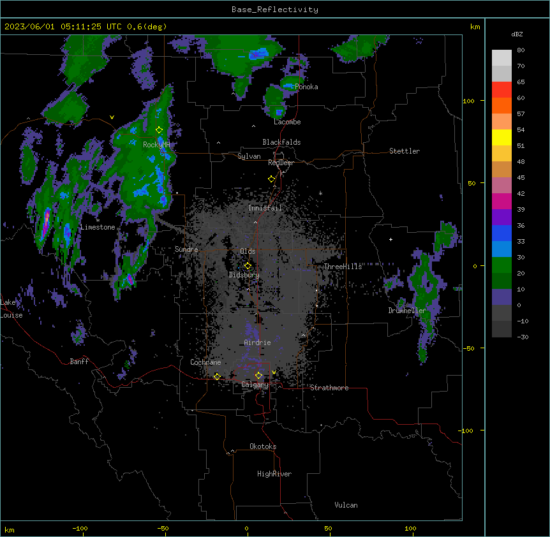Click the -100 tick on bottom horizontal axis
Viewport: 550px width, 537px height.
(80, 528)
